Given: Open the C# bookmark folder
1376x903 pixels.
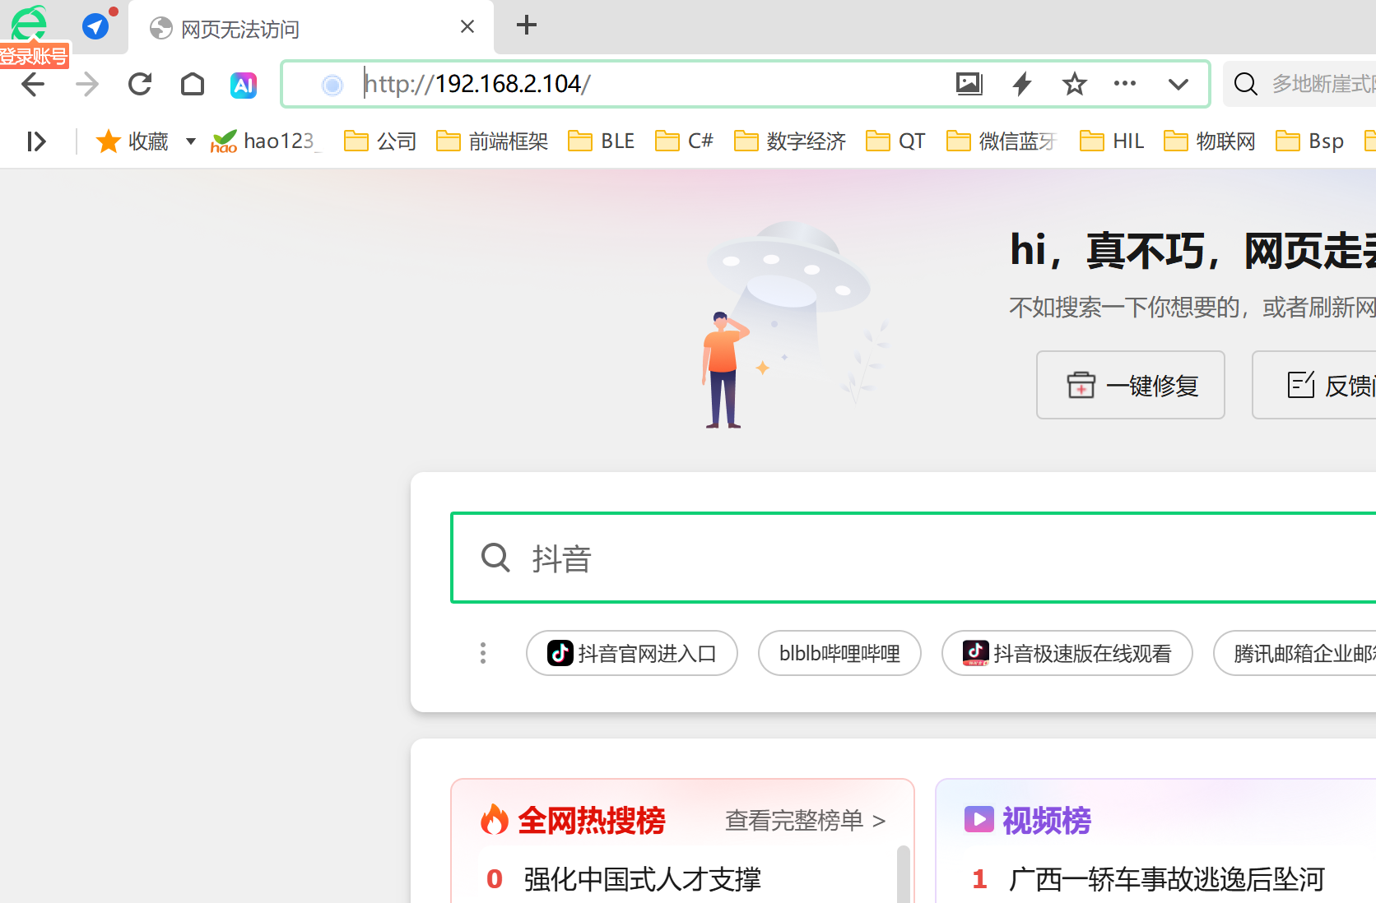Looking at the screenshot, I should (684, 141).
